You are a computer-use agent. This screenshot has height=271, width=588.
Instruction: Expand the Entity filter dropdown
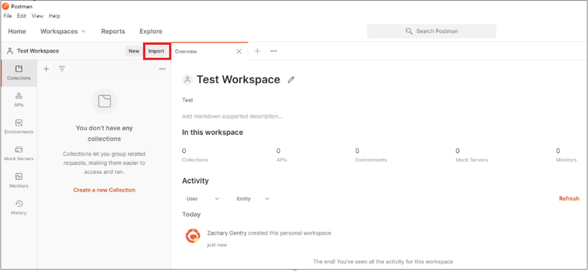(x=253, y=199)
